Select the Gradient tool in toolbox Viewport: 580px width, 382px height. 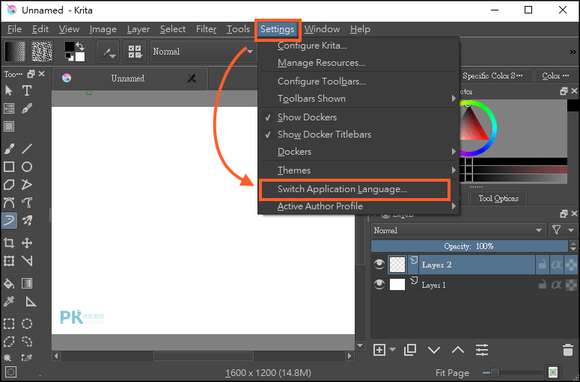(x=27, y=283)
